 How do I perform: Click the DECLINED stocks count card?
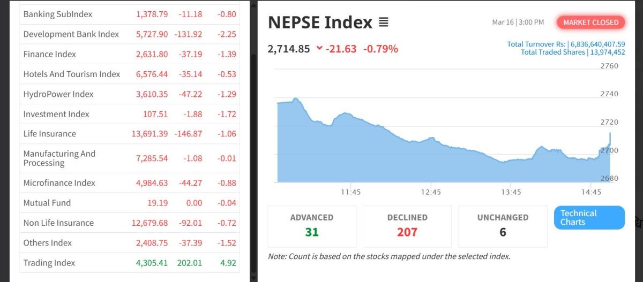pos(407,226)
